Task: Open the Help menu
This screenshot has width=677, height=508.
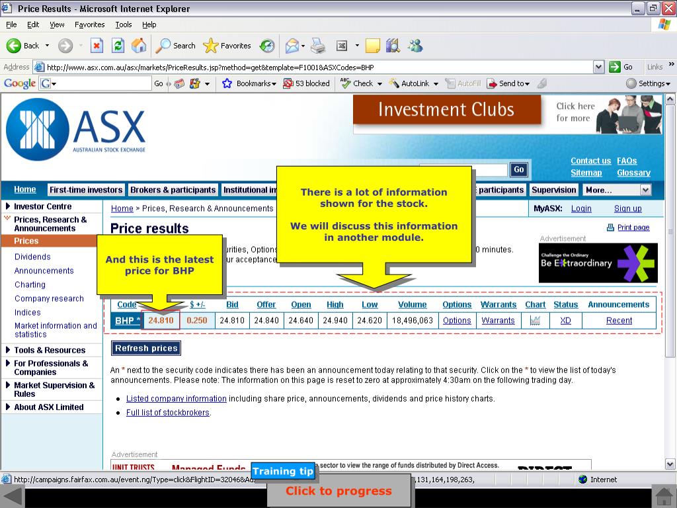Action: click(149, 24)
